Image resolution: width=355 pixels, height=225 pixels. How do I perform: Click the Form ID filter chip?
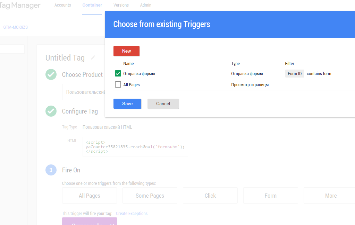pos(295,74)
